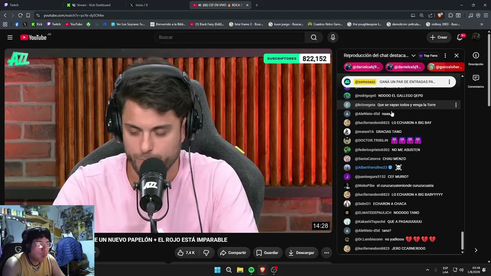Like the video with thumbs up
The height and width of the screenshot is (276, 491).
tap(186, 253)
